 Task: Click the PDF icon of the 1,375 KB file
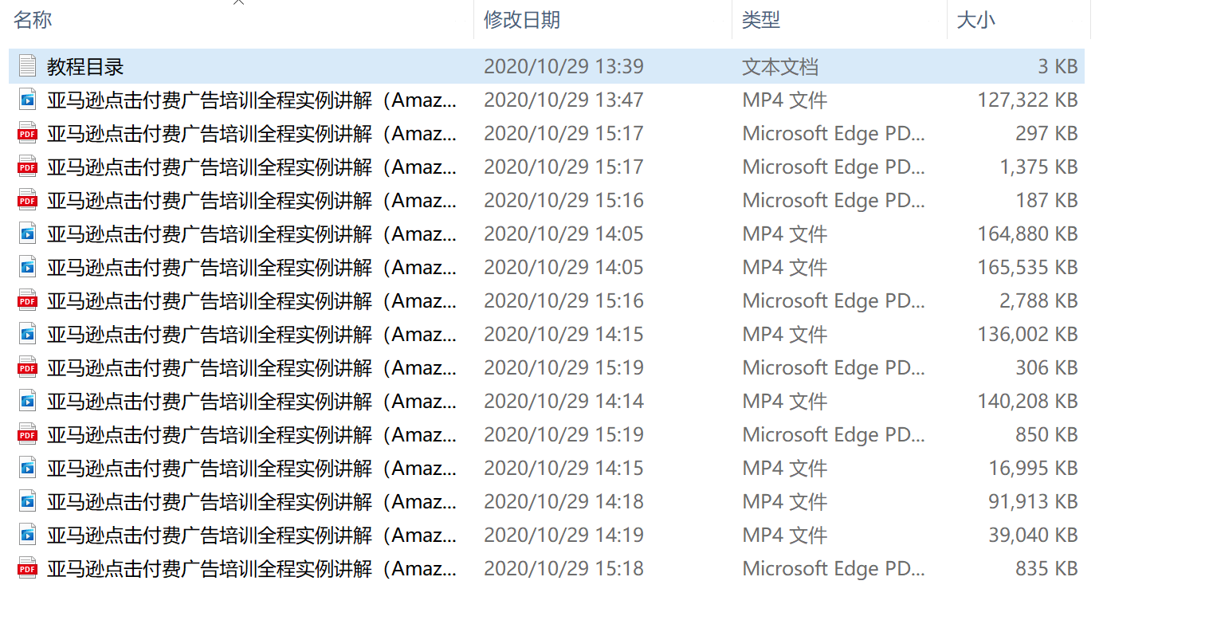(x=28, y=167)
